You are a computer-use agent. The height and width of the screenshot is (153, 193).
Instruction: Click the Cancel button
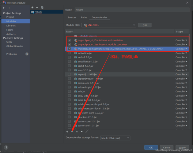pos(167,147)
